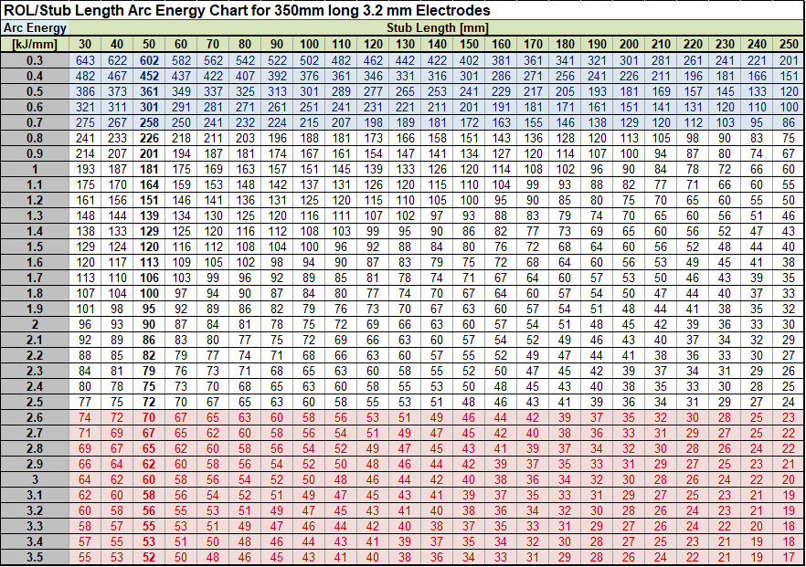Screen dimensions: 806x567
Task: Select 159 in the 1.1 row, column 60
Action: pos(181,184)
